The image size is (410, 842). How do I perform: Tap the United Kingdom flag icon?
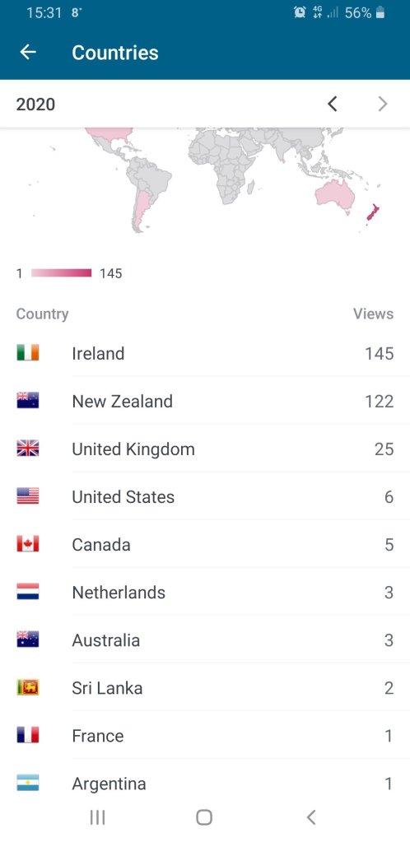[27, 449]
